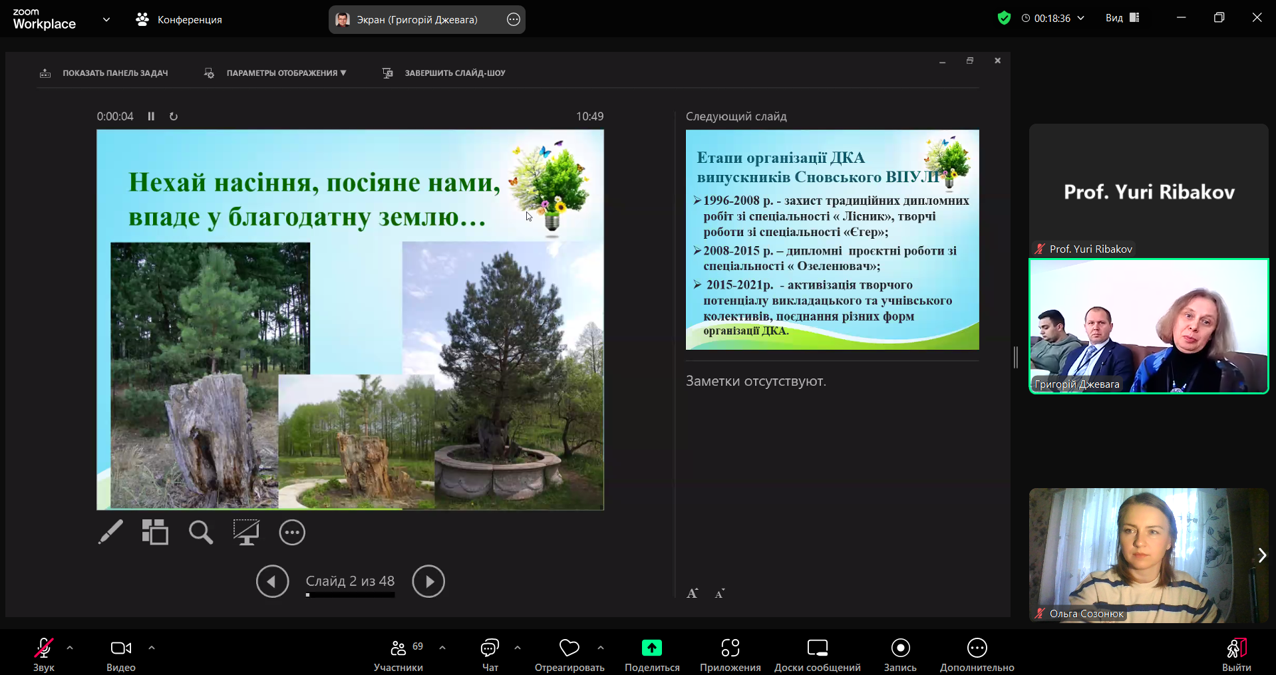Image resolution: width=1276 pixels, height=675 pixels.
Task: Leave the meeting via Выйти
Action: point(1237,654)
